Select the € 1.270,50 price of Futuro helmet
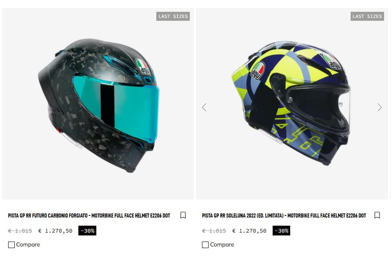 (x=55, y=231)
